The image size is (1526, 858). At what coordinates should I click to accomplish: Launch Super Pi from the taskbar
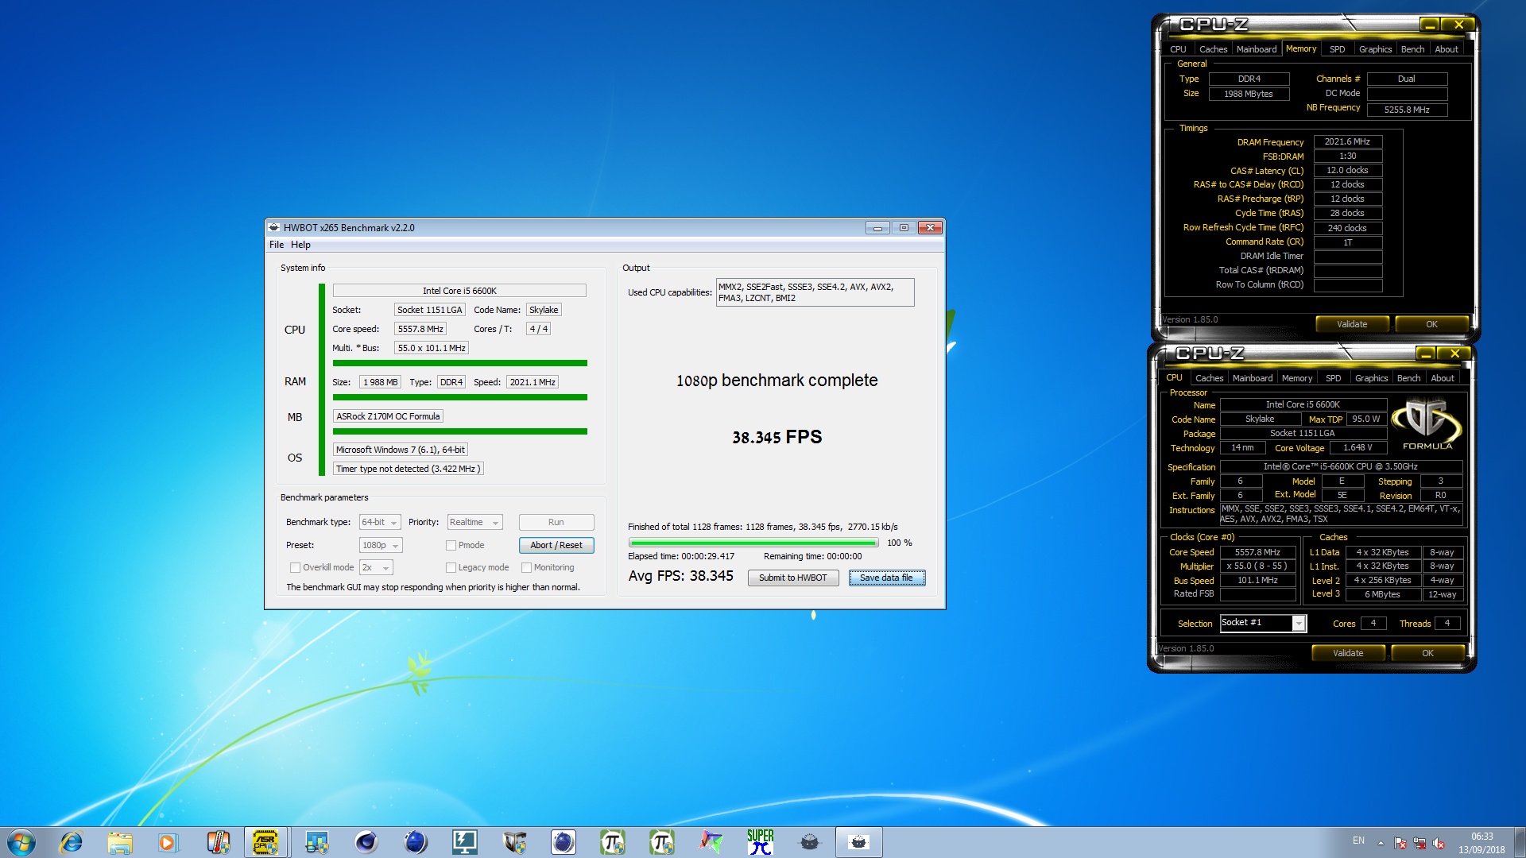click(760, 842)
